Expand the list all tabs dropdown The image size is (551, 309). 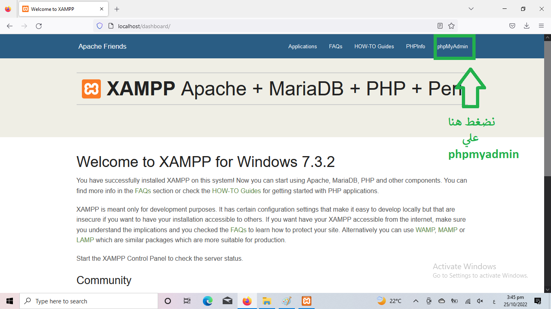pos(471,9)
